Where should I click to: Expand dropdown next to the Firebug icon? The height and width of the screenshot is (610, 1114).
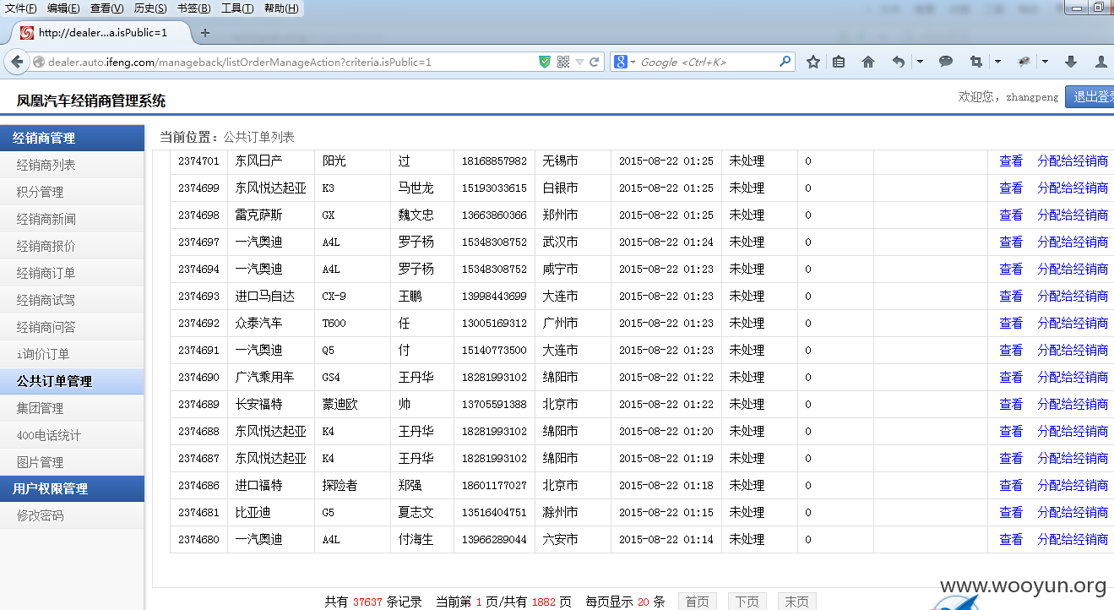[x=1045, y=62]
